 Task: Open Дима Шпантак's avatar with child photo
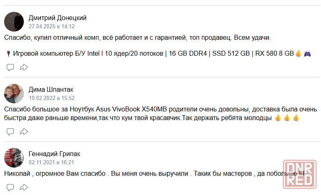pyautogui.click(x=14, y=93)
